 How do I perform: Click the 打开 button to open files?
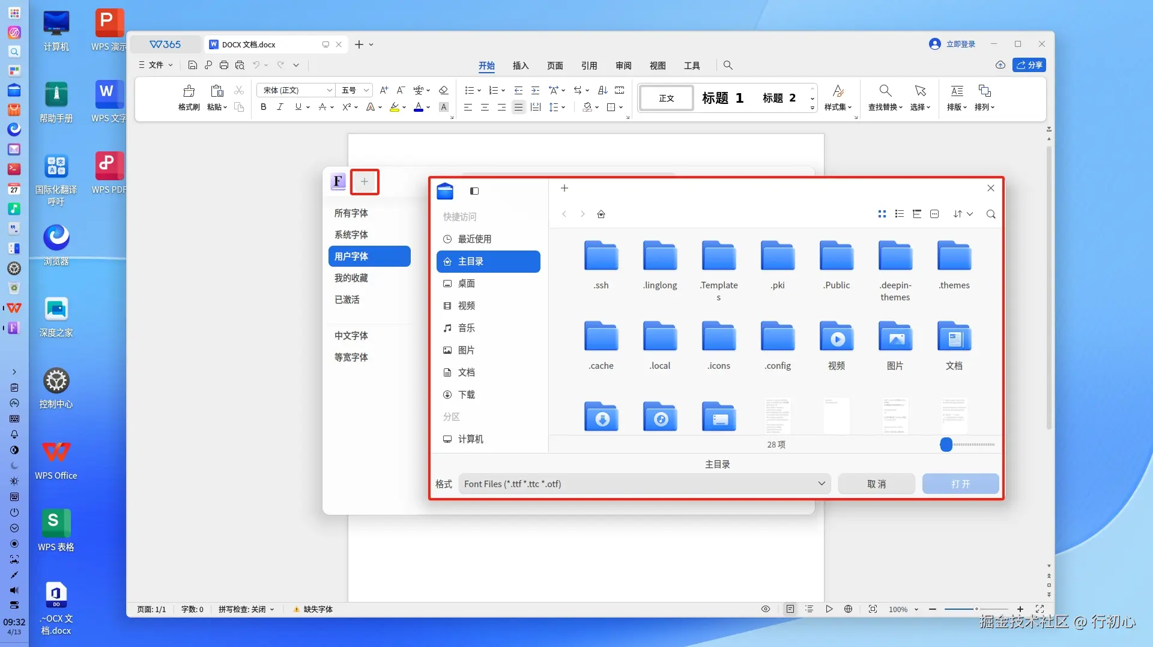(x=960, y=484)
